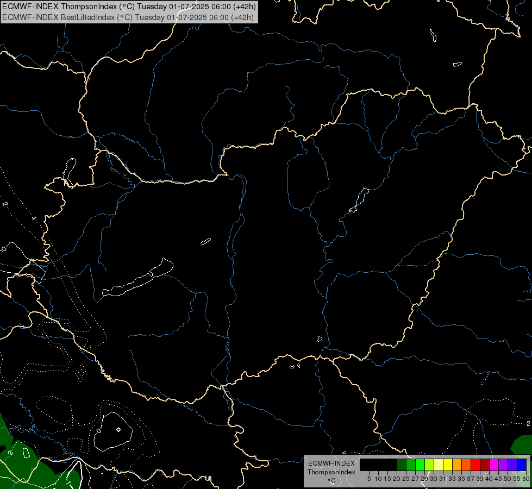Select the medium green 25–27 legend swatch
The image size is (532, 489).
coord(410,465)
